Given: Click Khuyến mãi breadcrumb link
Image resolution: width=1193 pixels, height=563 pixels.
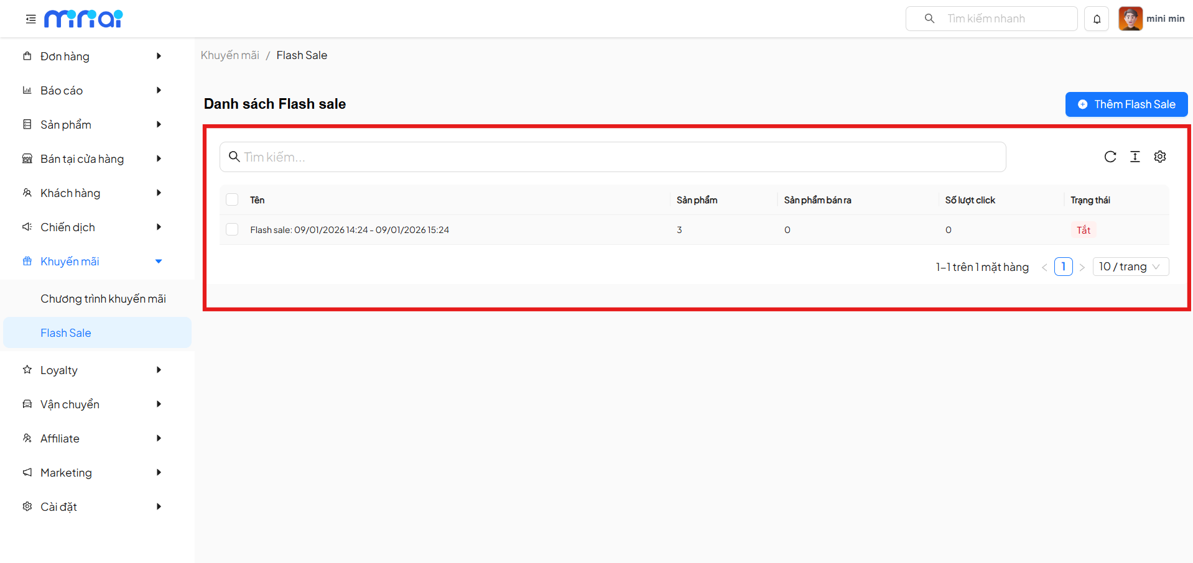Looking at the screenshot, I should click(x=230, y=55).
